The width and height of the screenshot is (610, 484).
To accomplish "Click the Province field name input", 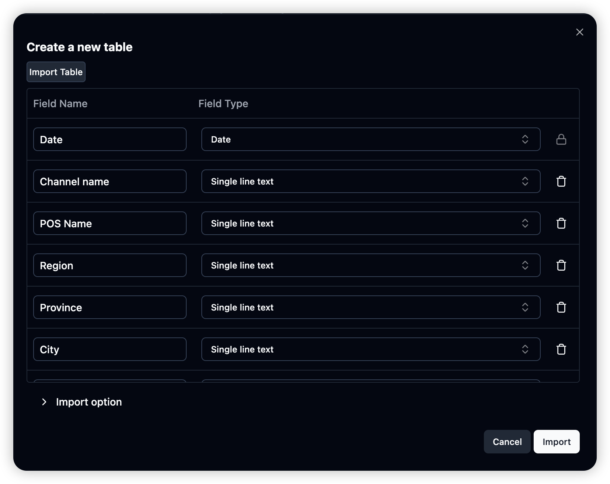I will click(x=110, y=307).
